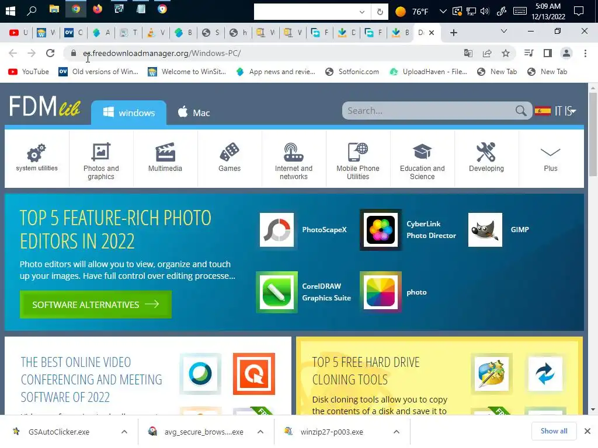
Task: Click the SOFTWARE ALTERNATIVES button
Action: point(96,304)
